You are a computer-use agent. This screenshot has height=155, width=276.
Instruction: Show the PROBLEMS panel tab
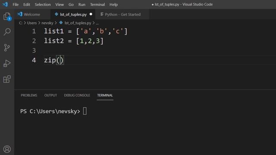(x=29, y=95)
